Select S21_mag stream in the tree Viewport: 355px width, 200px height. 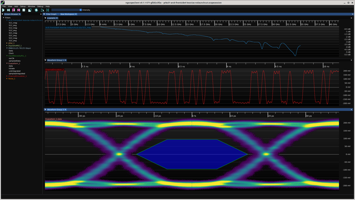[13, 33]
